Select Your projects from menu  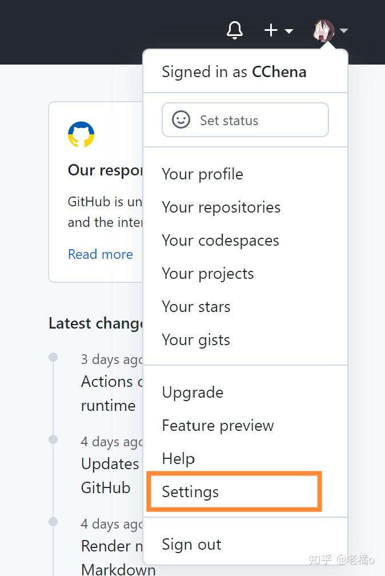[208, 274]
